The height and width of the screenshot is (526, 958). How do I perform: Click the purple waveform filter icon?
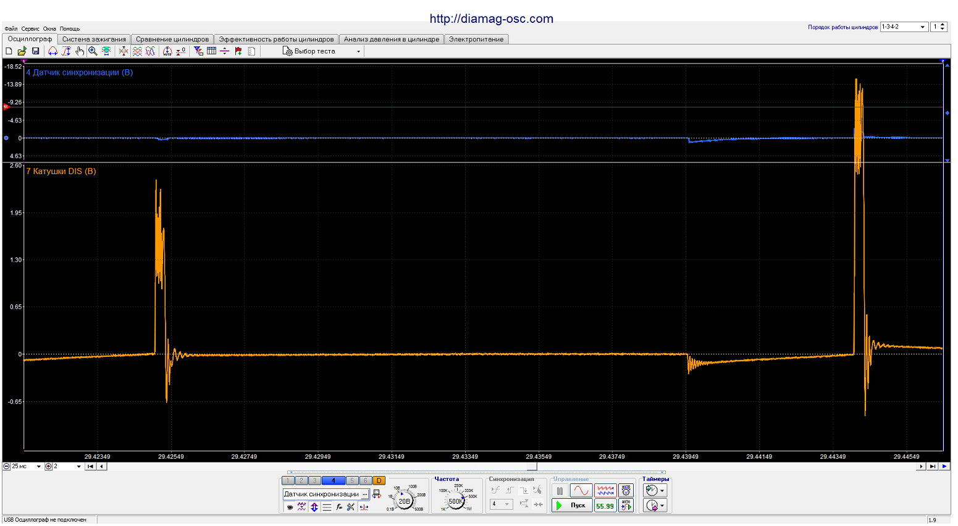point(301,507)
